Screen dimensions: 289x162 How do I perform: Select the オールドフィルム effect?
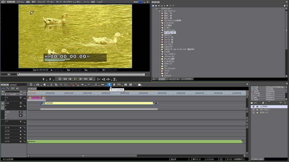[170, 30]
